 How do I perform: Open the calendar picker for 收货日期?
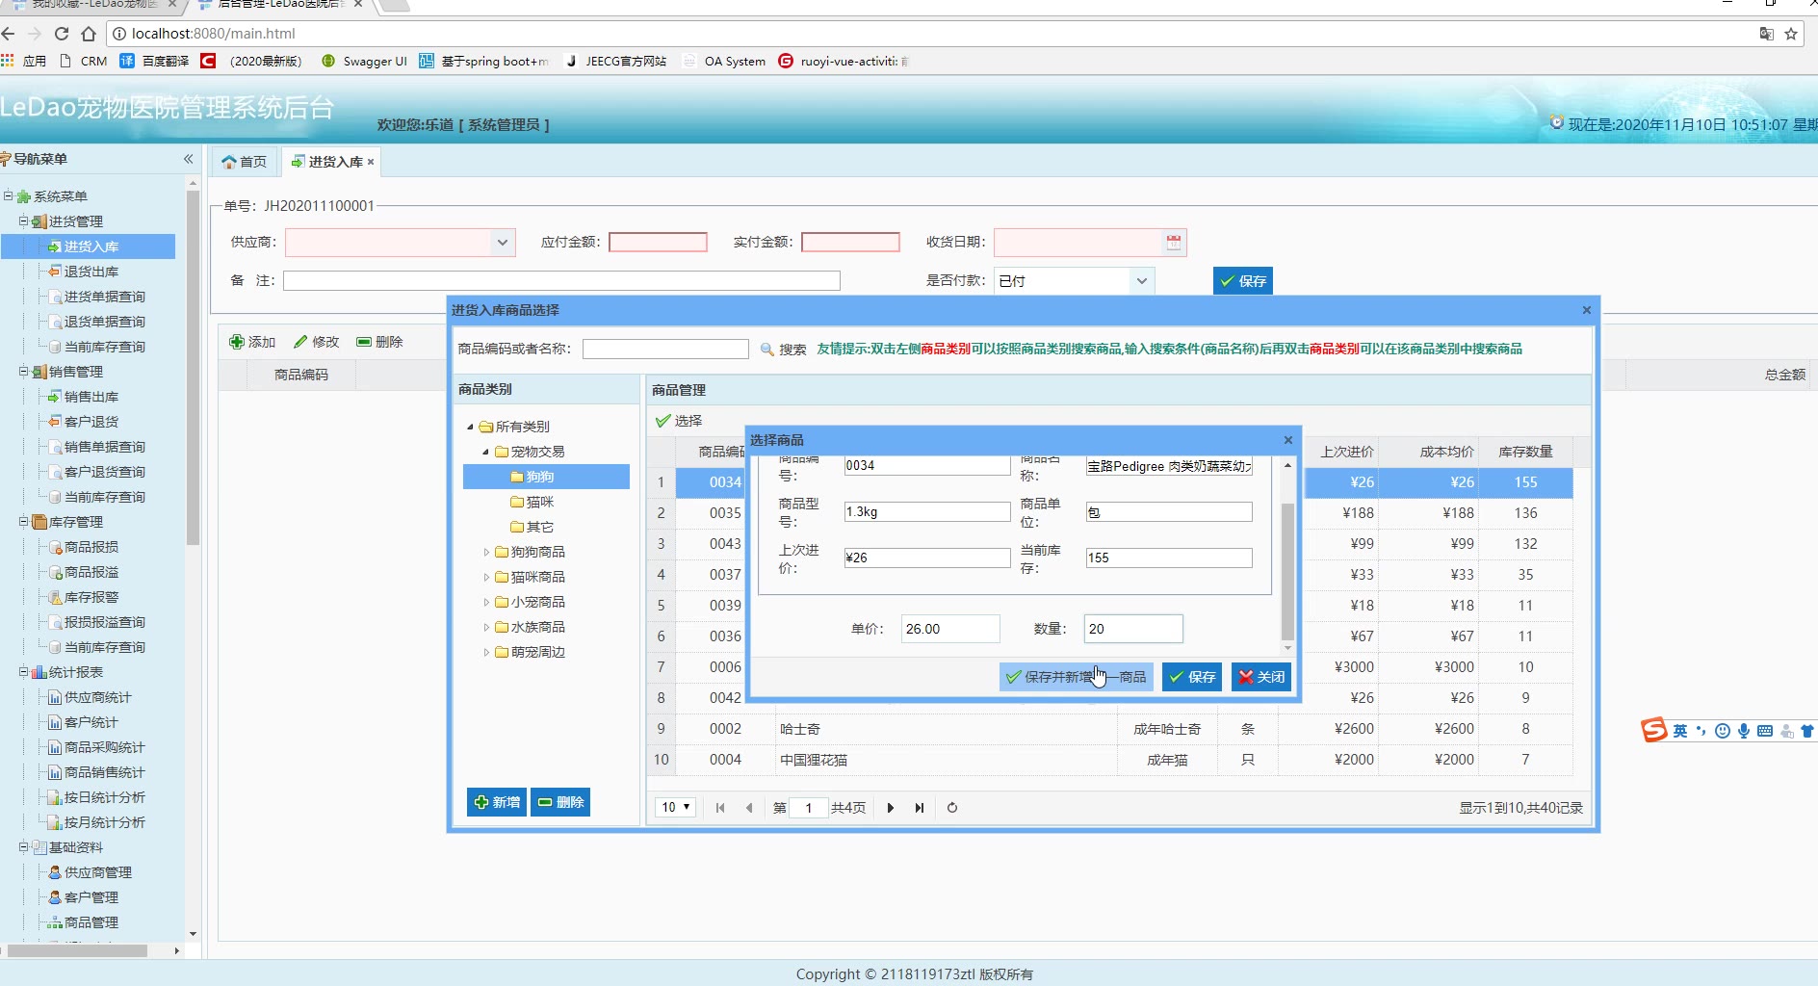point(1173,243)
